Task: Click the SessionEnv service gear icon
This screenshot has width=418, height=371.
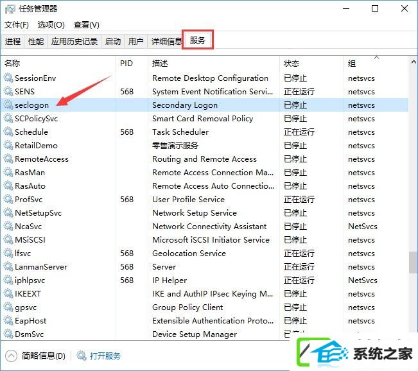Action: [x=8, y=78]
